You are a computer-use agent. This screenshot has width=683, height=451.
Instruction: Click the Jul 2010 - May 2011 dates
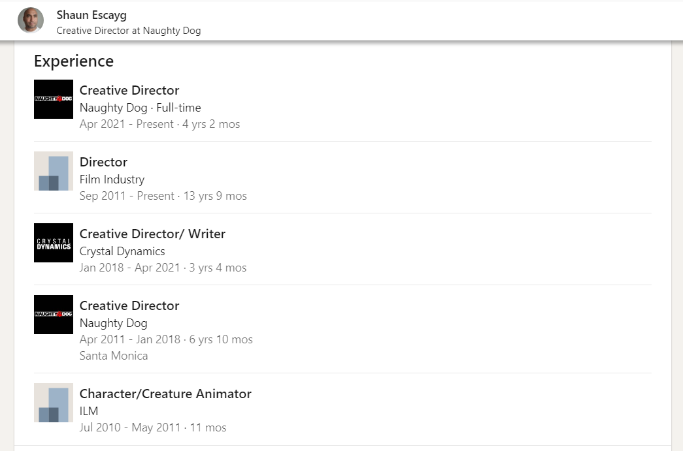[128, 428]
